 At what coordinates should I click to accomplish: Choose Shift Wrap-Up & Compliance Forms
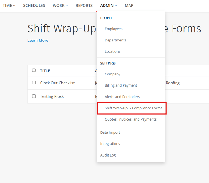(133, 108)
